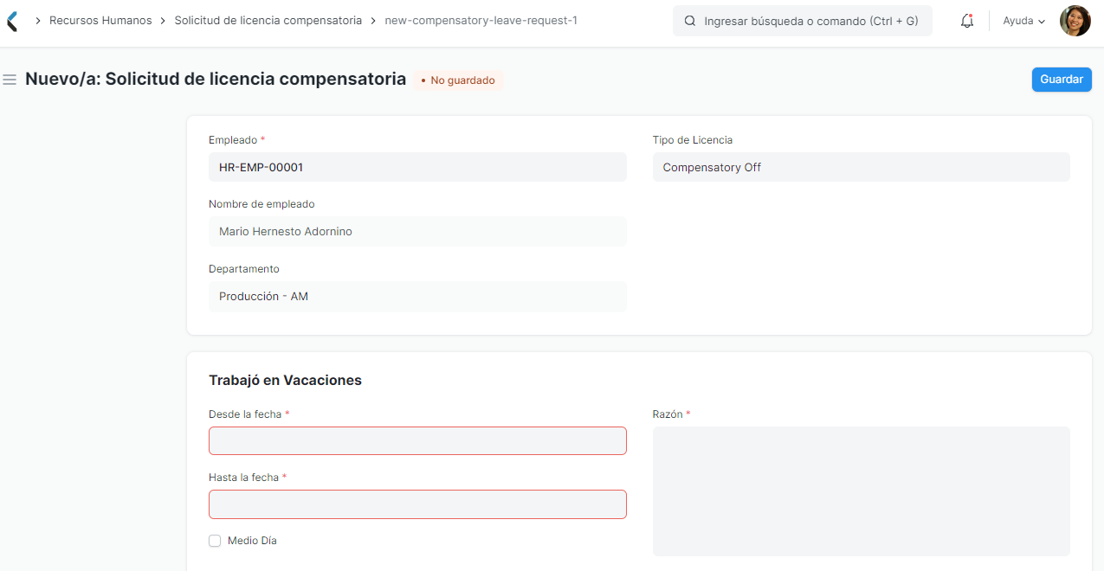Viewport: 1104px width, 571px height.
Task: Click the magnifier icon in the search bar
Action: [688, 21]
